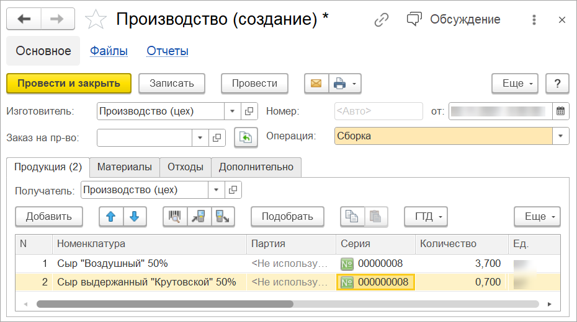Copy rows with copy icon

(352, 217)
